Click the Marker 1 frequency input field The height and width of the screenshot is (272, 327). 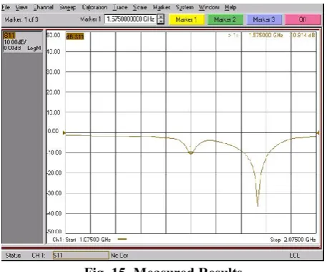click(x=130, y=19)
